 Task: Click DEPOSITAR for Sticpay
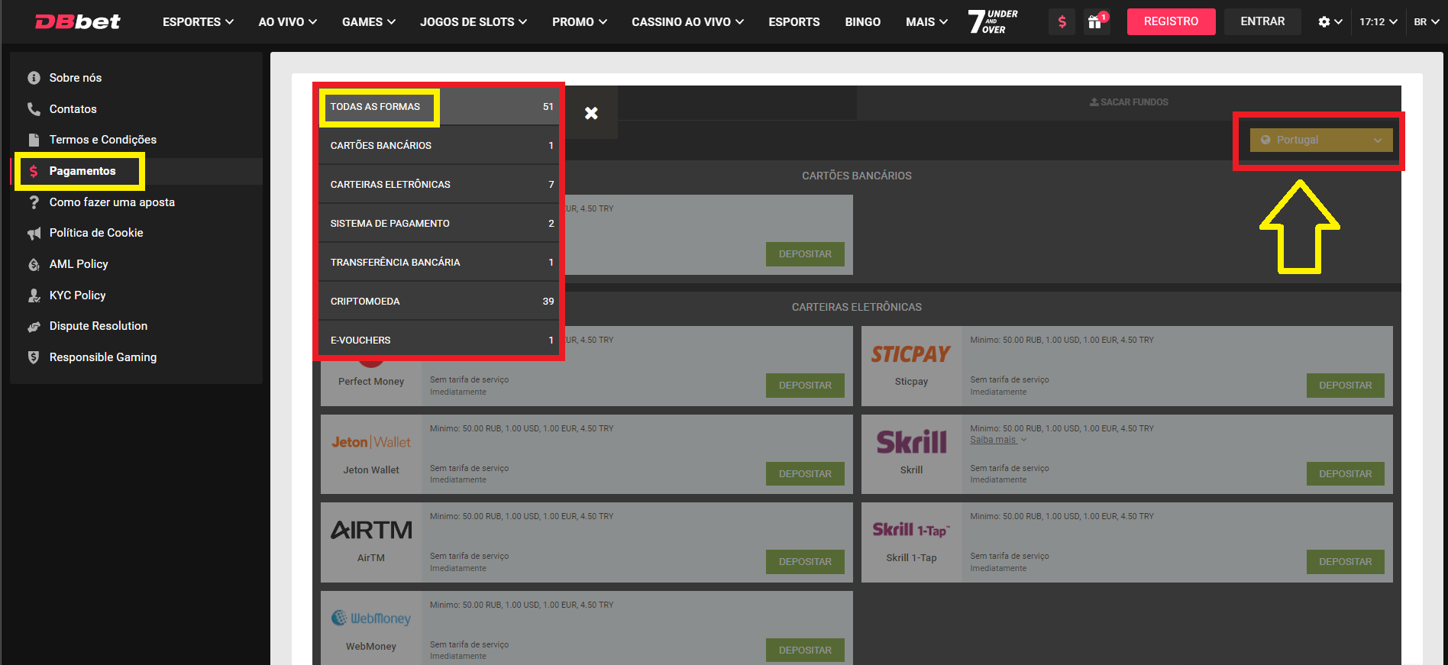pyautogui.click(x=1345, y=386)
